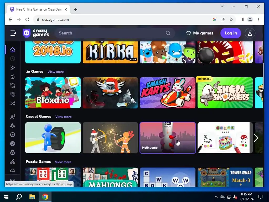Open Recently played clock icon in sidebar
The width and height of the screenshot is (269, 202).
point(13,59)
